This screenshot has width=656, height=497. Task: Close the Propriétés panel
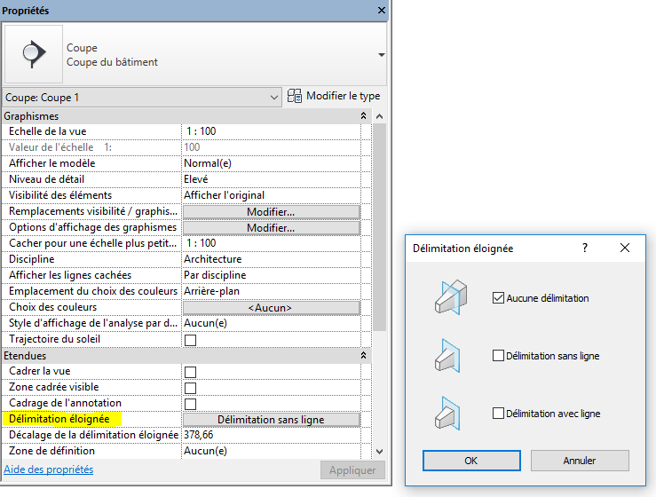point(382,11)
